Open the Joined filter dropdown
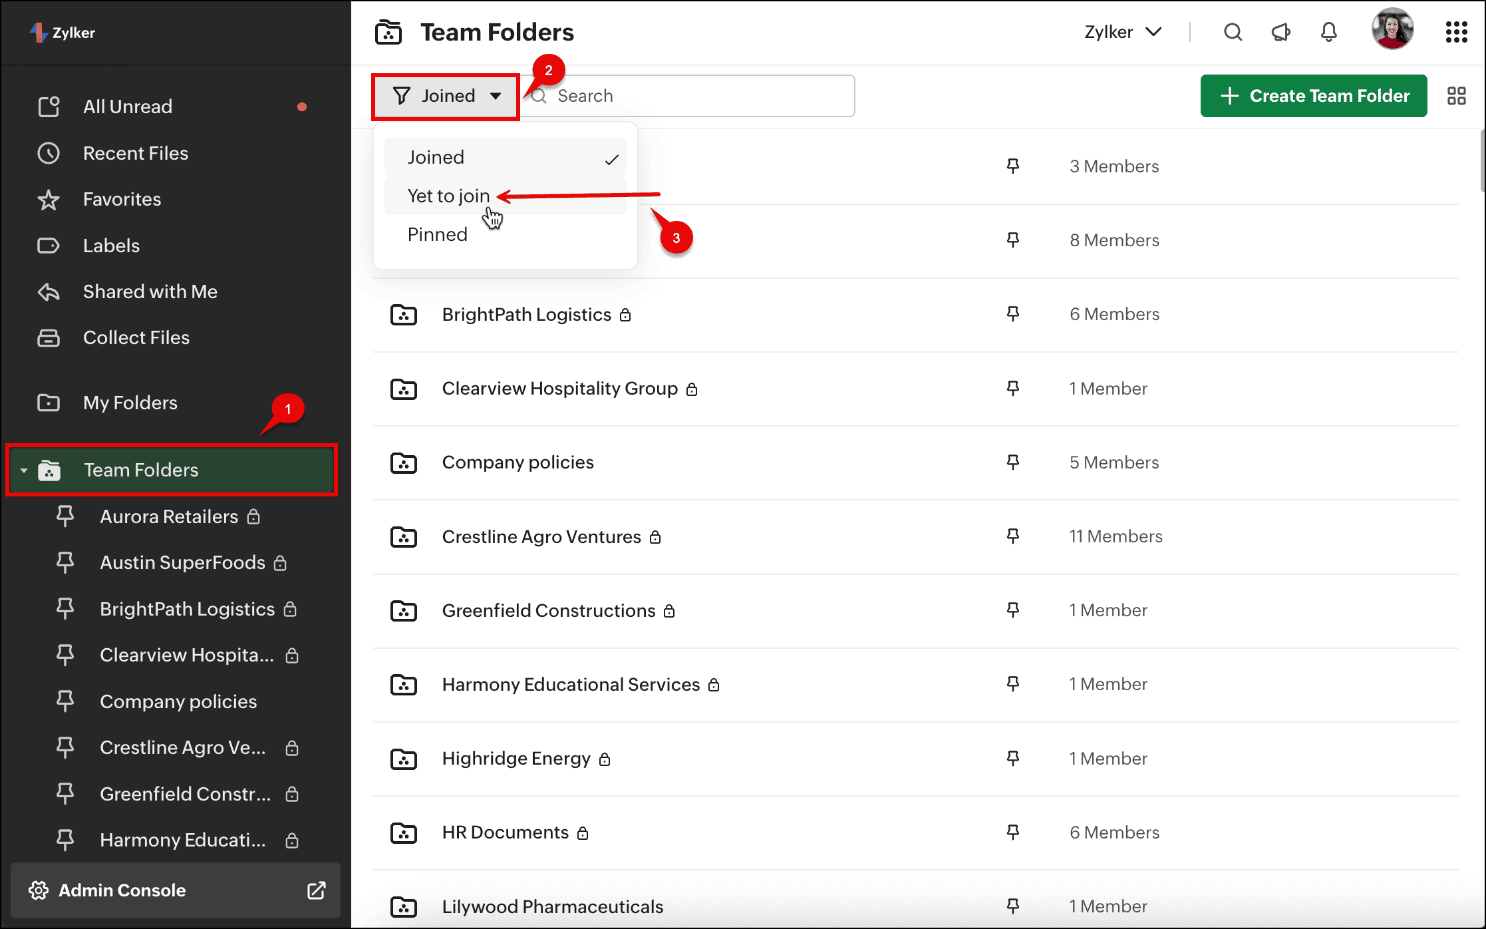This screenshot has height=929, width=1486. click(x=446, y=96)
